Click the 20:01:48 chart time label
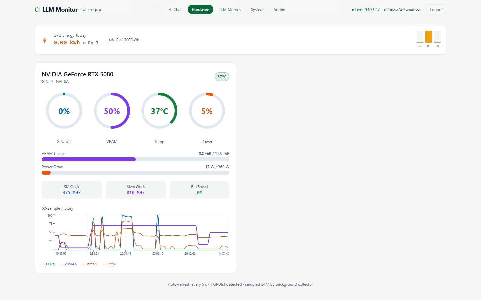481x300 pixels. pyautogui.click(x=126, y=254)
